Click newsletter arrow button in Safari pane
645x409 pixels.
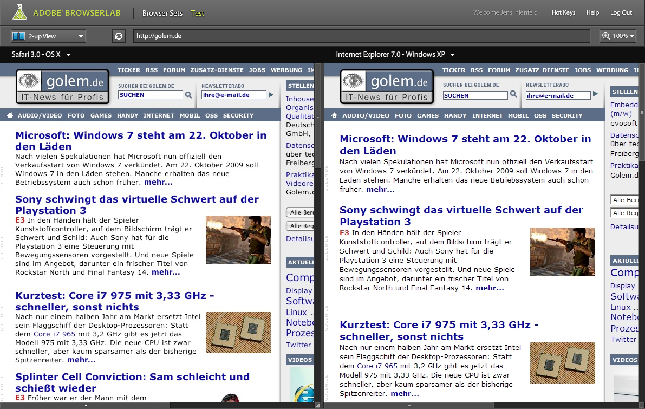(x=271, y=95)
